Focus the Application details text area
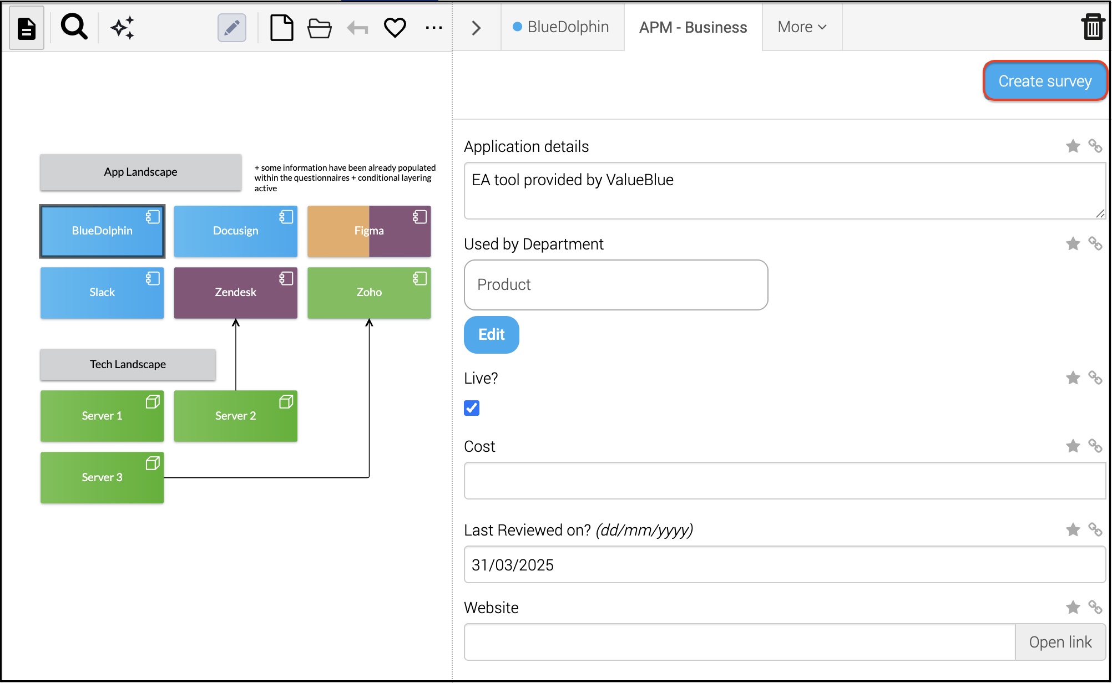 point(785,191)
